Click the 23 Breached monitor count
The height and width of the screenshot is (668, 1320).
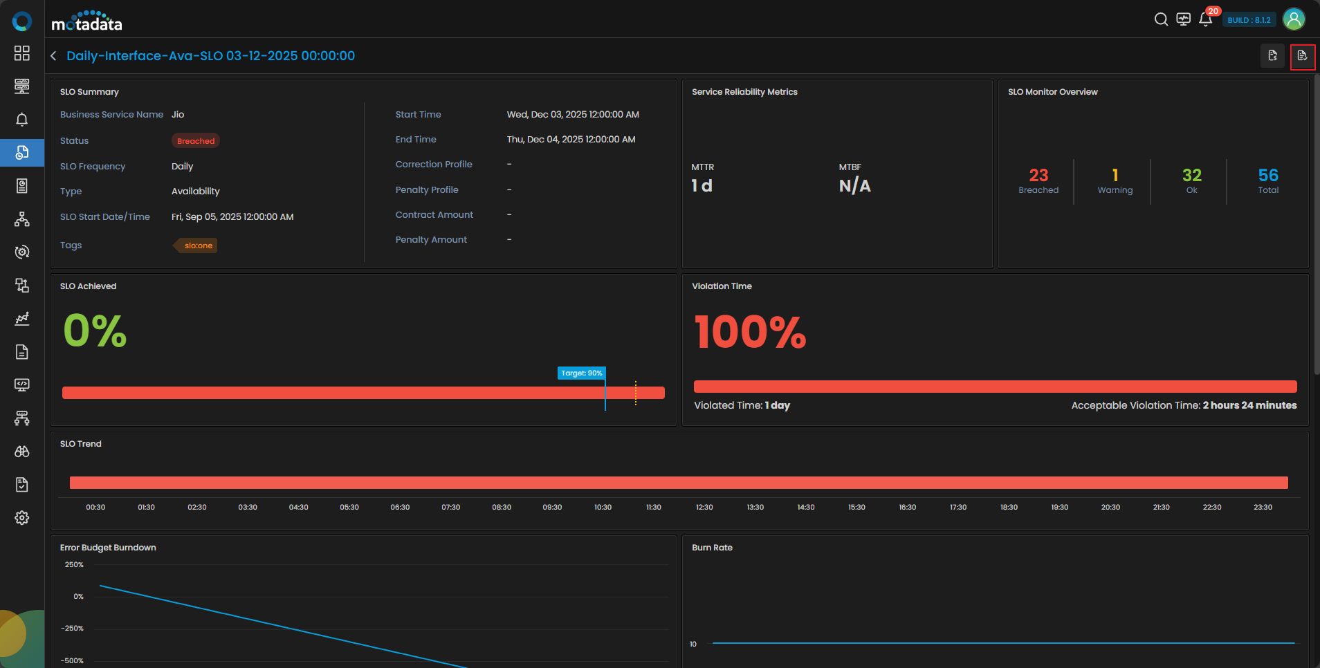[1038, 180]
